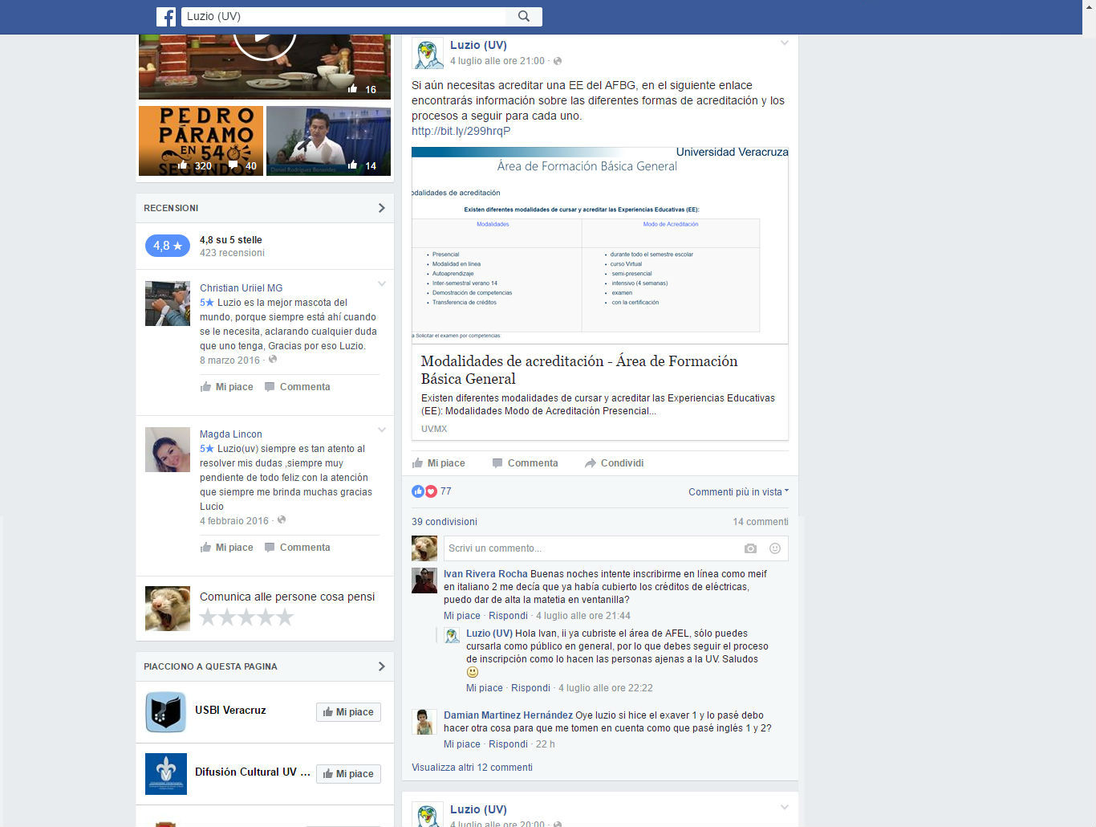Viewport: 1096px width, 827px height.
Task: Open the Commenti più in vista dropdown
Action: 738,492
